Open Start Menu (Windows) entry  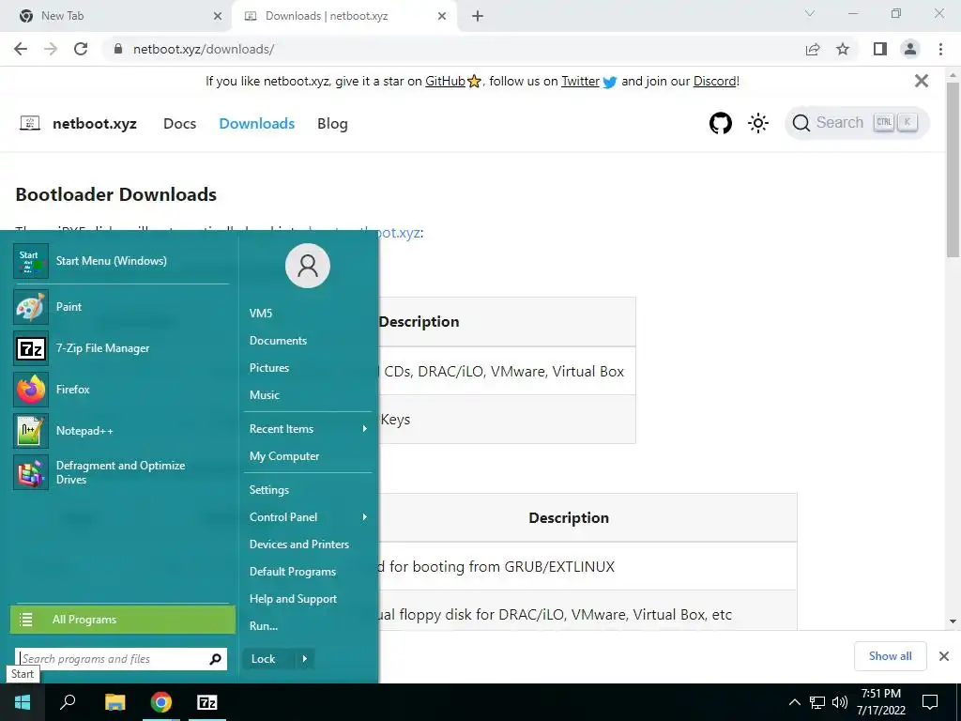(x=121, y=261)
